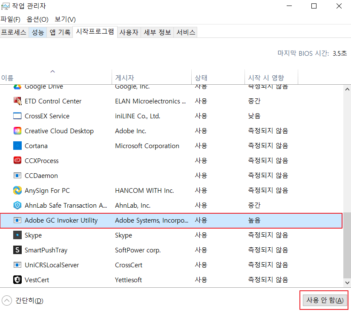Click the VestCert shield icon

[x=17, y=280]
